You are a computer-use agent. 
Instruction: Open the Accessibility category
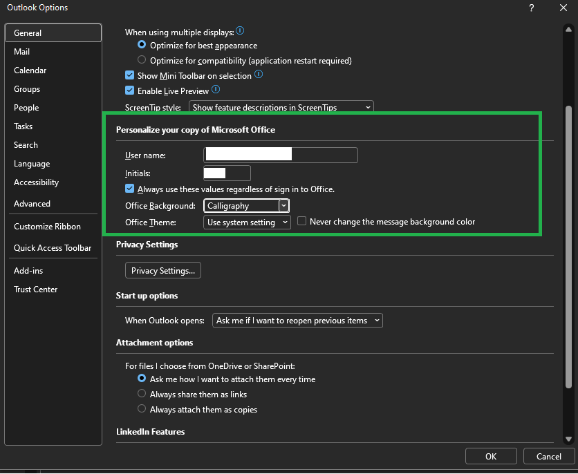tap(53, 182)
